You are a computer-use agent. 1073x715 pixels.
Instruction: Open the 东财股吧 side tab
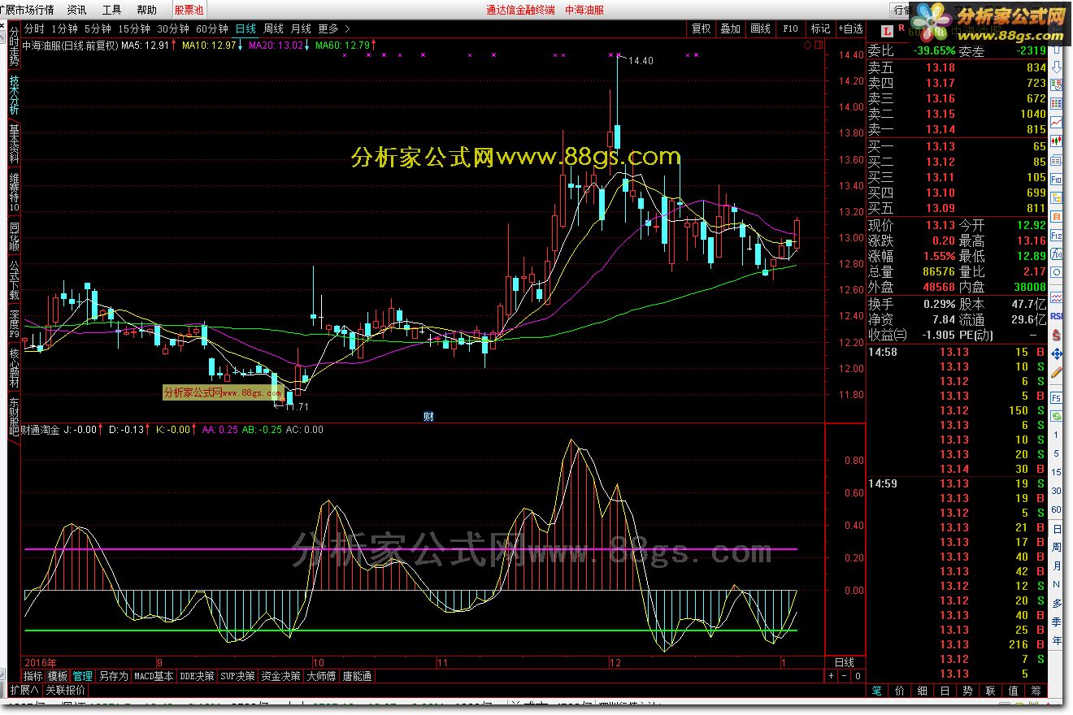[x=14, y=417]
